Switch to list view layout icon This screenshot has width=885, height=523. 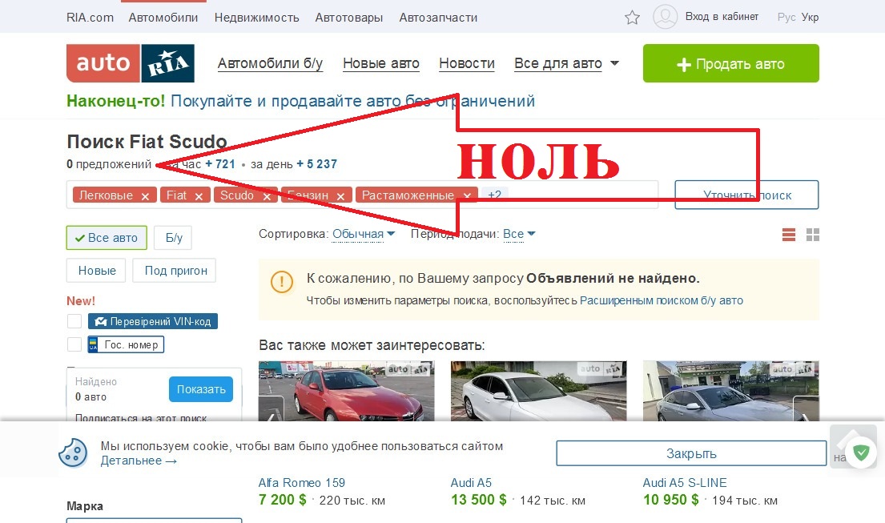click(788, 235)
